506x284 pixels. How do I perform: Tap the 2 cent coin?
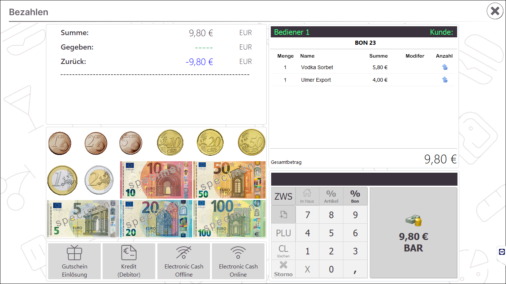coord(96,143)
